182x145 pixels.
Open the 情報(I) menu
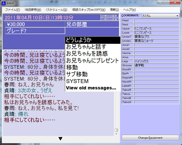(x=114, y=10)
